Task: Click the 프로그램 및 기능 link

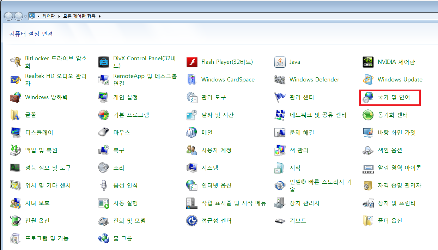Action: pos(47,238)
